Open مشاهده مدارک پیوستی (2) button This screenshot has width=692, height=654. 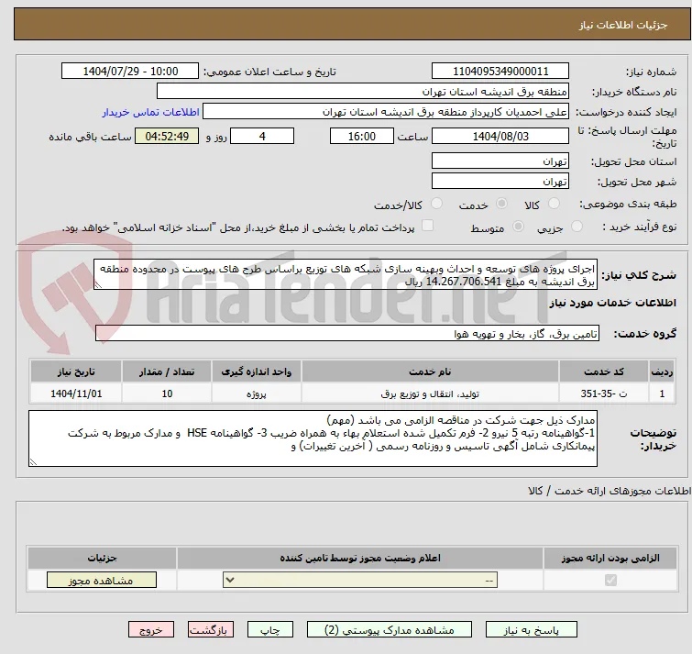[x=390, y=630]
